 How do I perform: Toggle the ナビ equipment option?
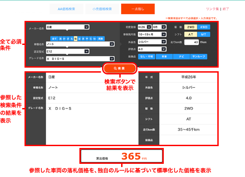[181, 57]
